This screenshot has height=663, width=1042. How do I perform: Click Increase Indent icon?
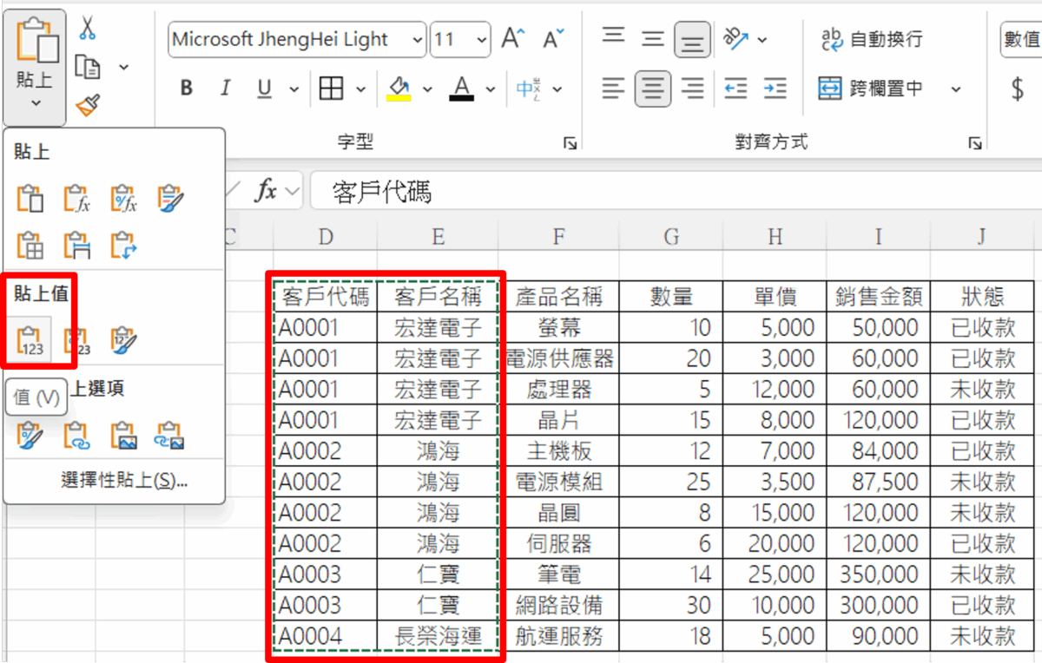point(775,88)
